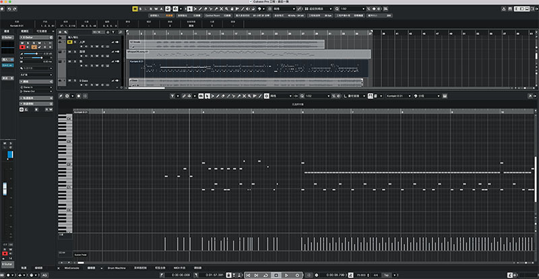
Task: Open the MIDI 外设 lower zone tab
Action: (179, 268)
